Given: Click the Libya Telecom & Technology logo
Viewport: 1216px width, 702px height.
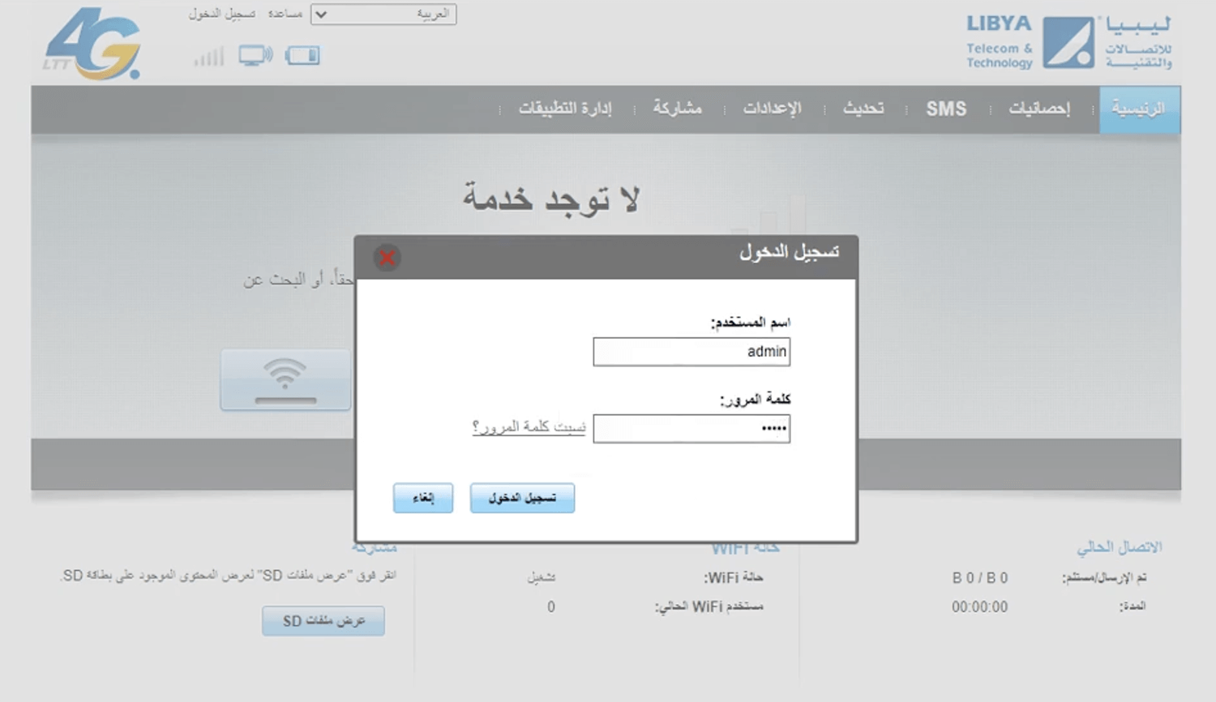Looking at the screenshot, I should (1068, 43).
